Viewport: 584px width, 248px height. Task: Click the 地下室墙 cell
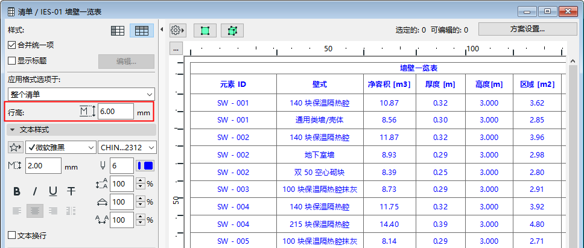click(320, 155)
